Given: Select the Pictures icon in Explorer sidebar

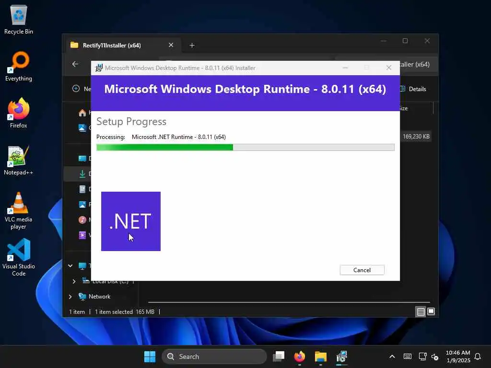Looking at the screenshot, I should (82, 204).
